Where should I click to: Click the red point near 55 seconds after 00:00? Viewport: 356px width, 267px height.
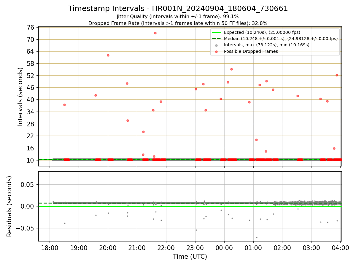(x=231, y=69)
